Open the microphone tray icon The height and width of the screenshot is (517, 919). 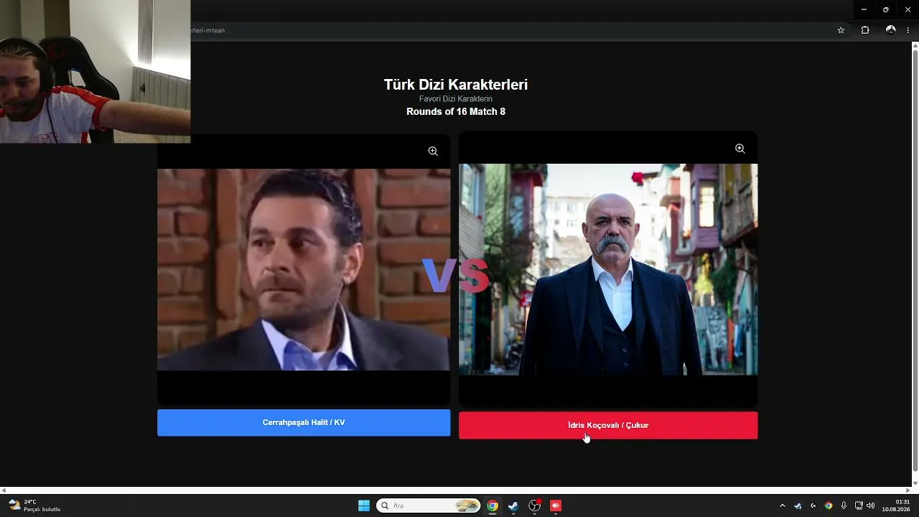pyautogui.click(x=844, y=506)
